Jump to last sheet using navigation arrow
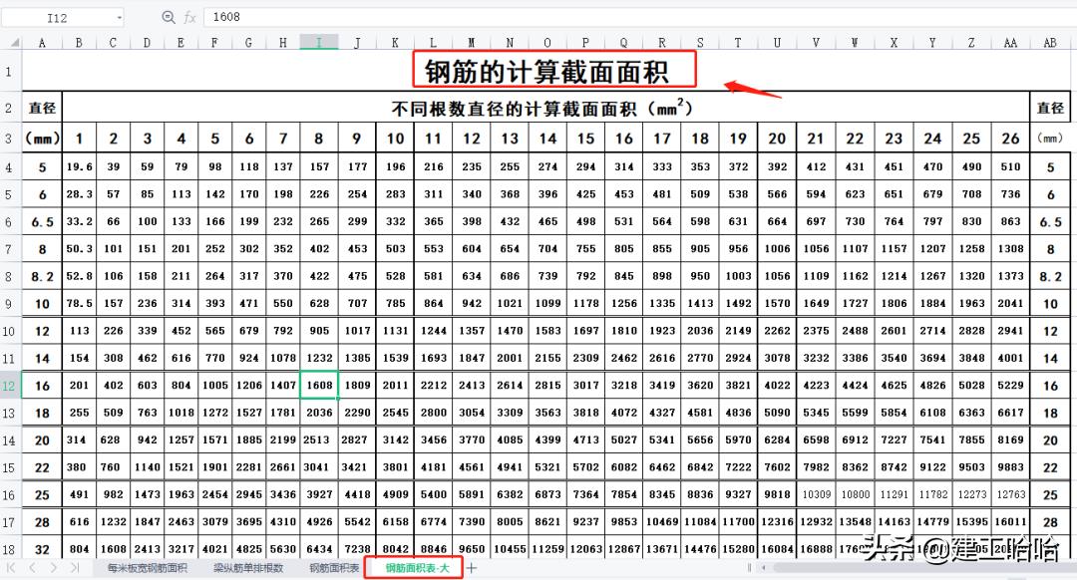This screenshot has height=580, width=1077. tap(74, 567)
